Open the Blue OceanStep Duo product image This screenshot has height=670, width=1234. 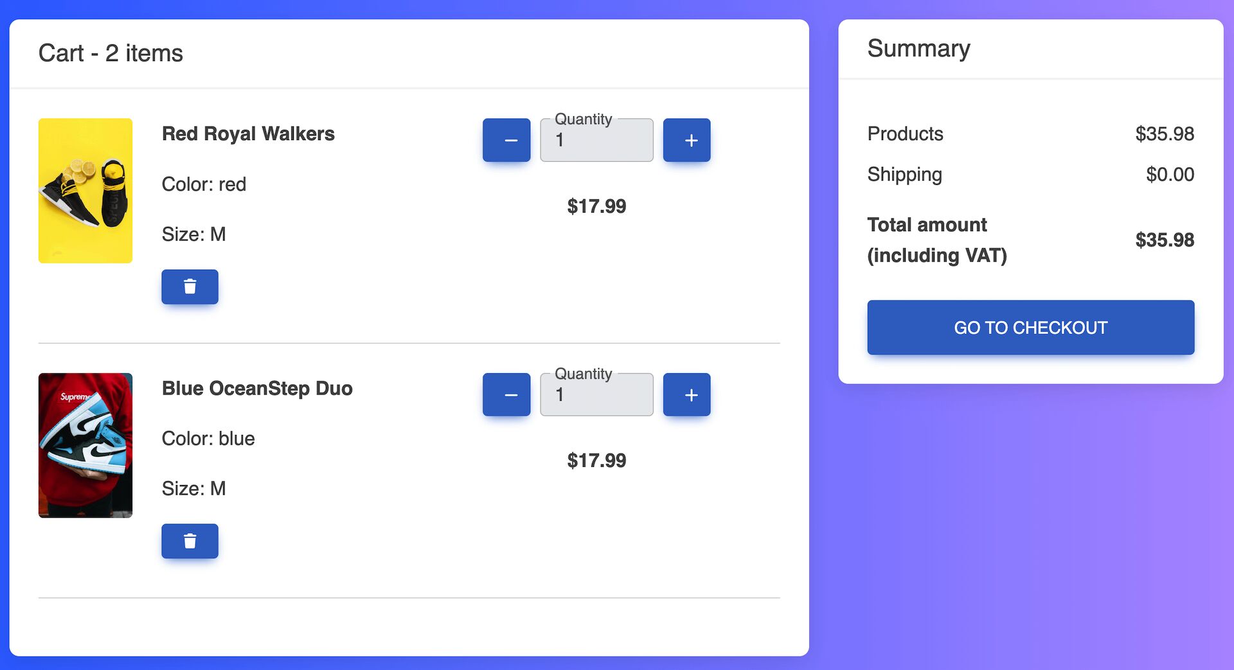tap(85, 445)
